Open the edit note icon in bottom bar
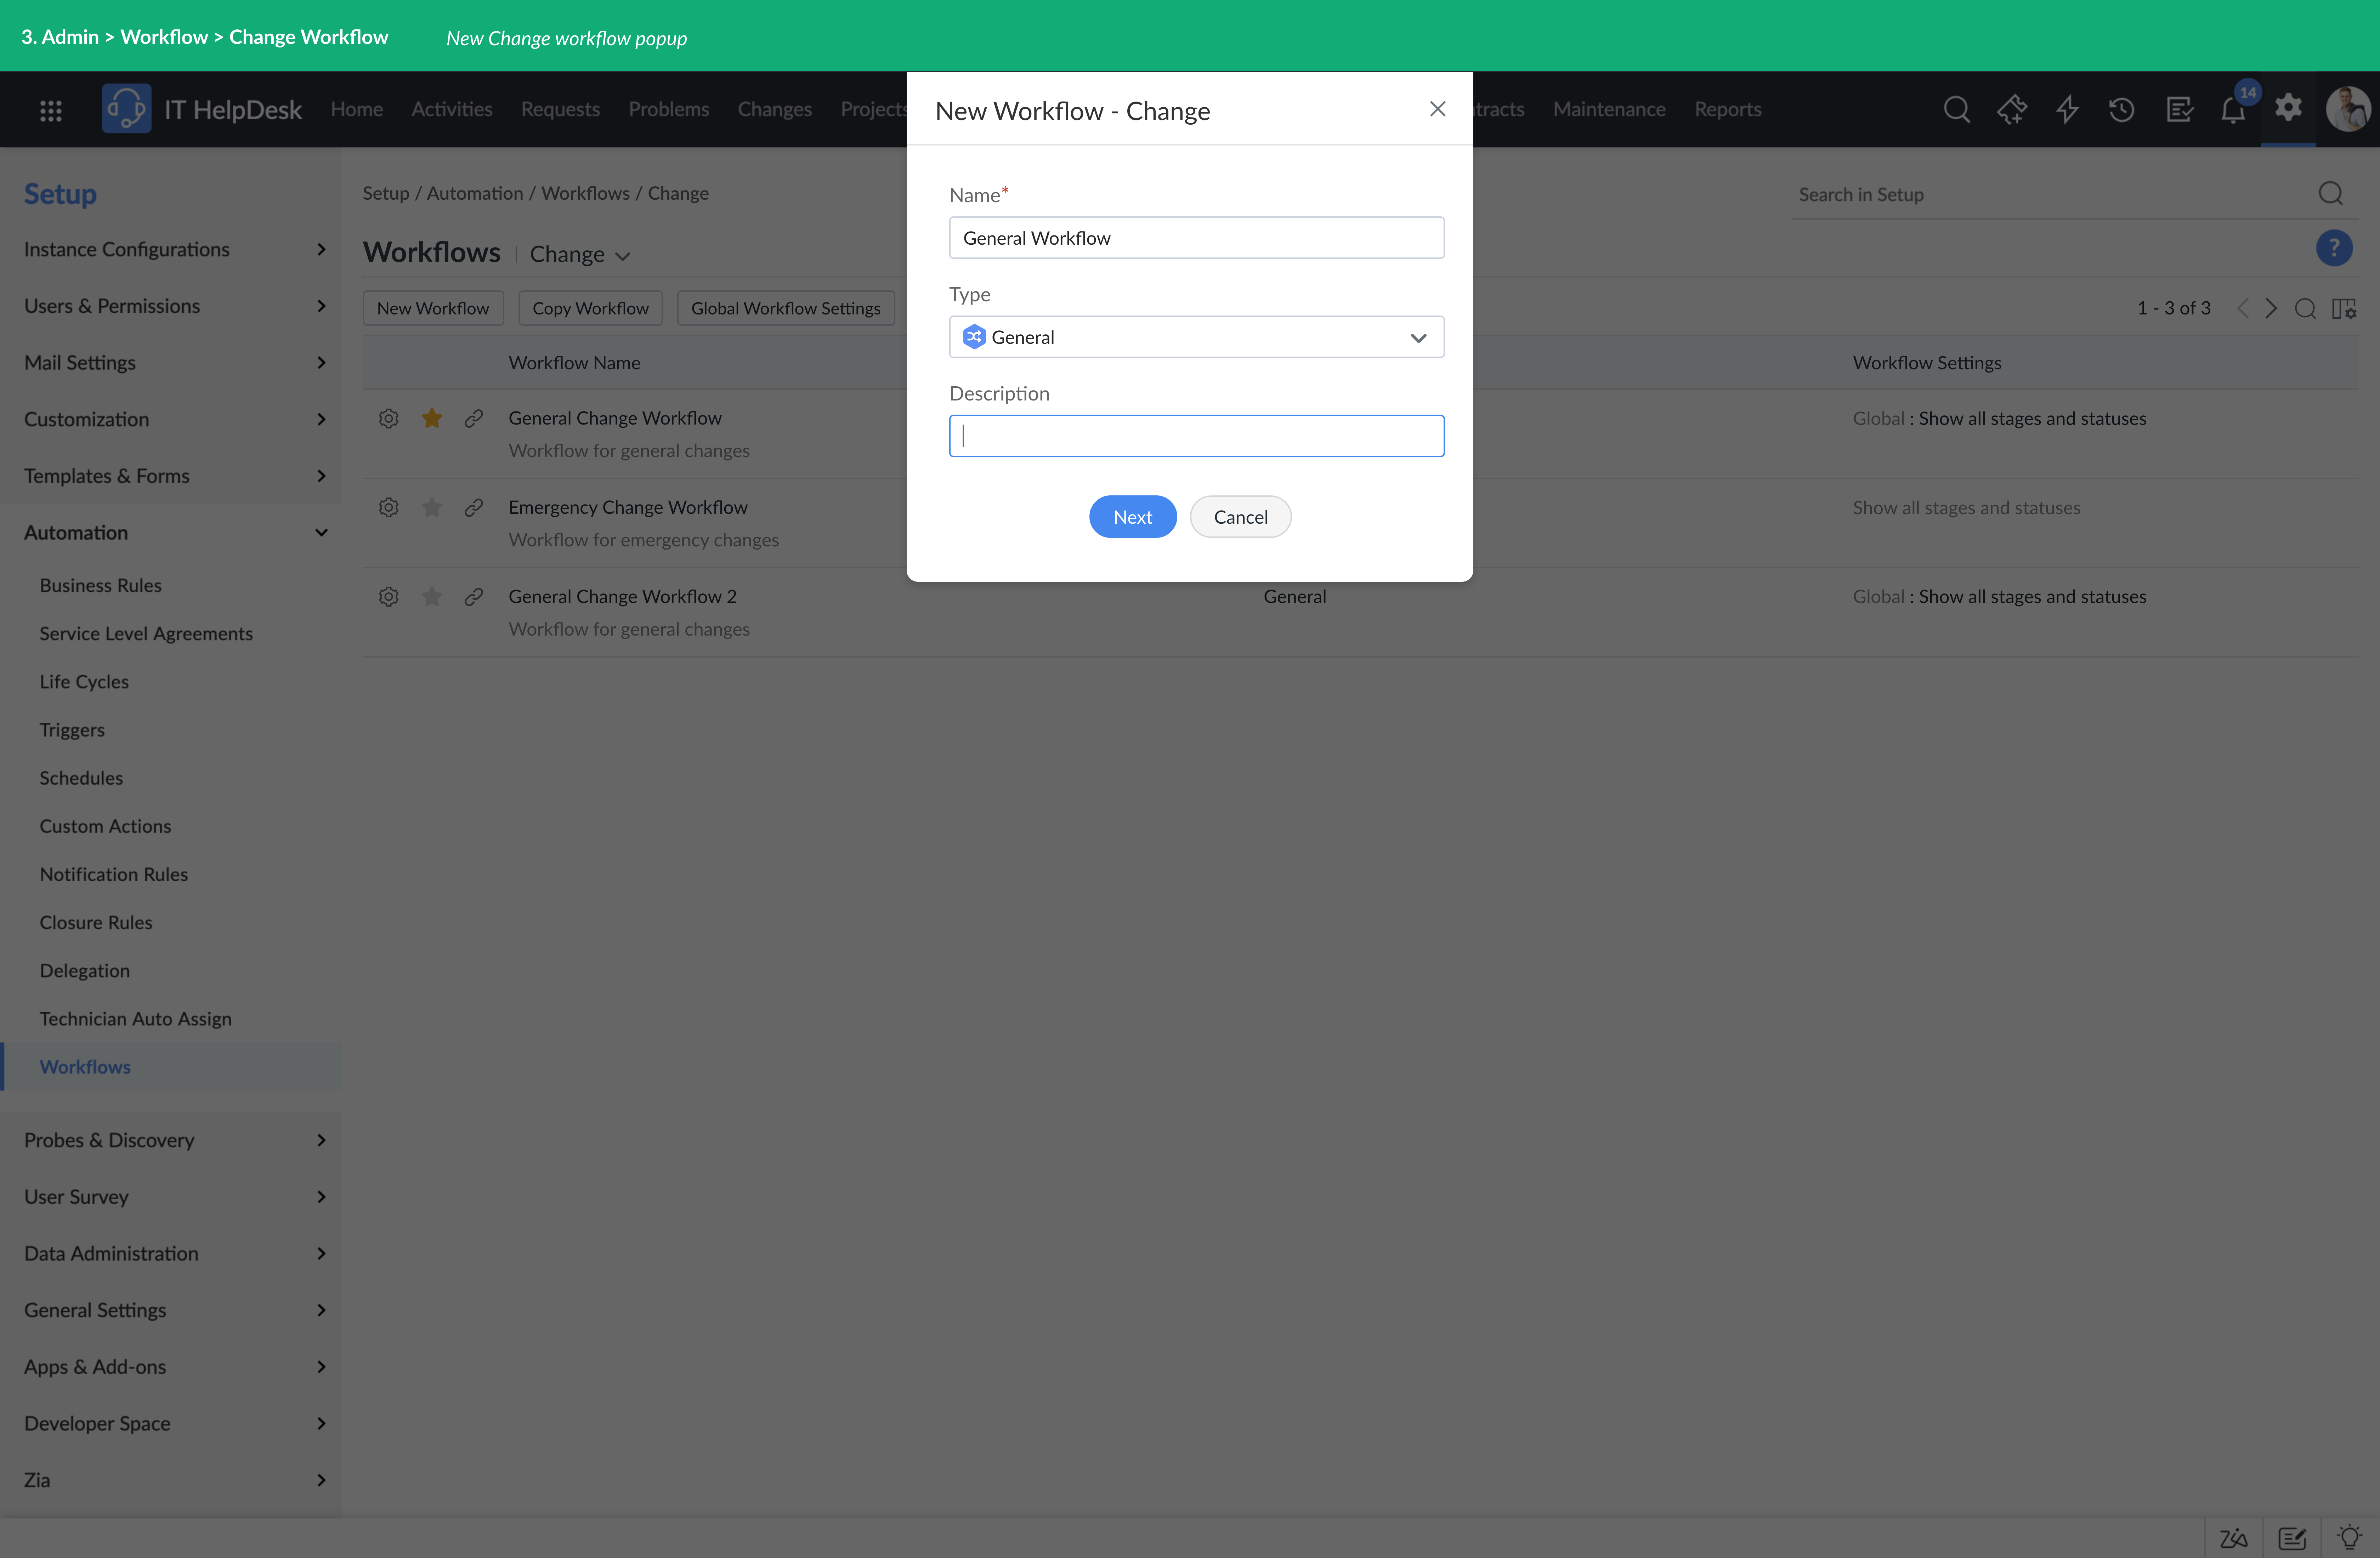 2292,1538
